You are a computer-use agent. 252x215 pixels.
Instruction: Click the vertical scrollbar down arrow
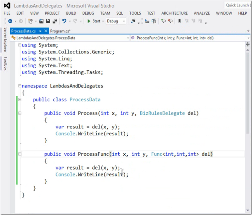(248, 210)
